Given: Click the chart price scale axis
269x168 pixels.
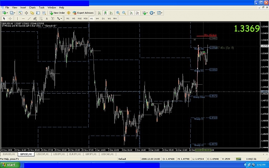Looking at the screenshot, I should [265, 85].
